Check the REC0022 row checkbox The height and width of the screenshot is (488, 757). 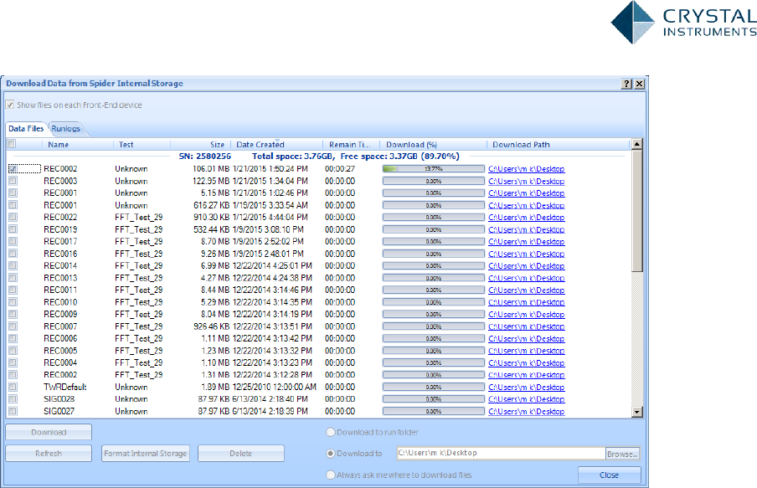click(13, 217)
